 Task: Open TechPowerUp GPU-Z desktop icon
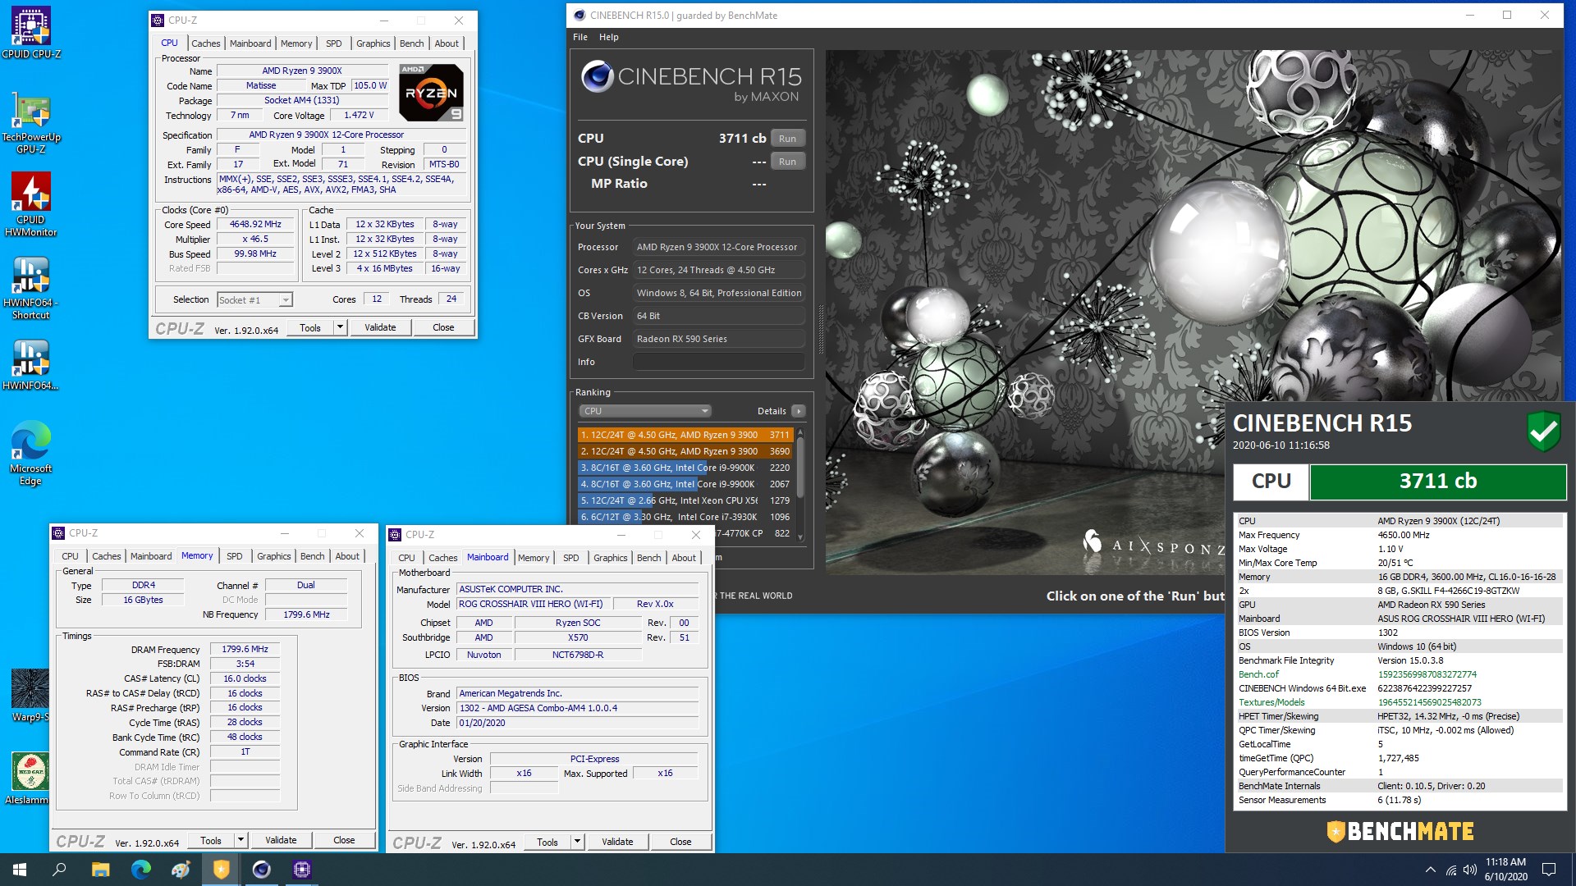[x=31, y=123]
